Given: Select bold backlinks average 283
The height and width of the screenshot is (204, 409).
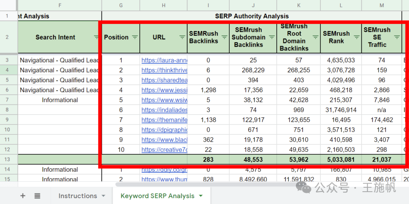Looking at the screenshot, I should (208, 159).
